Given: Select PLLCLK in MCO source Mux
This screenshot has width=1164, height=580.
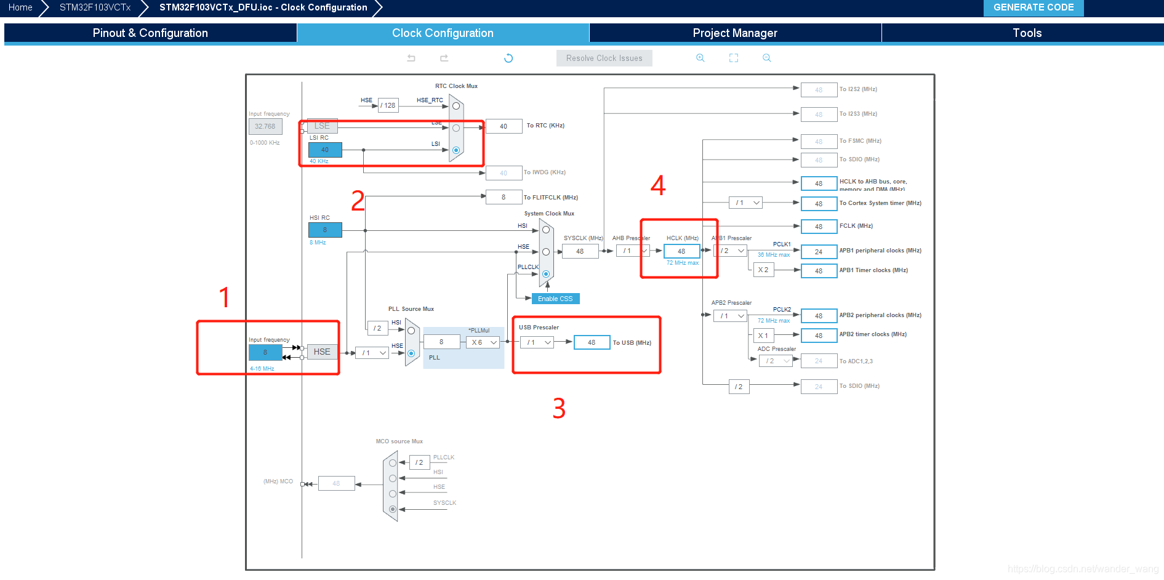Looking at the screenshot, I should click(393, 463).
